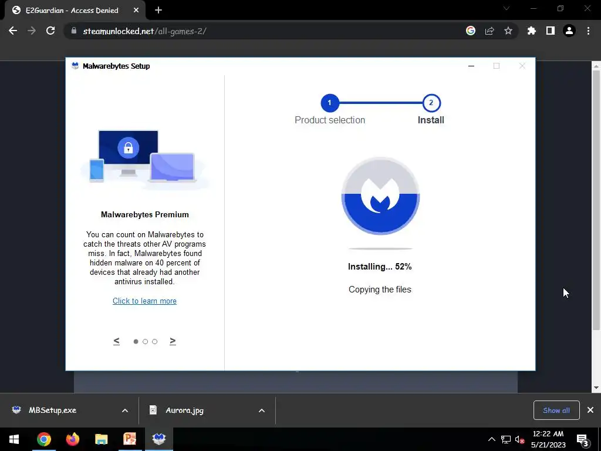Open a new Chrome tab
Image resolution: width=601 pixels, height=451 pixels.
point(158,11)
